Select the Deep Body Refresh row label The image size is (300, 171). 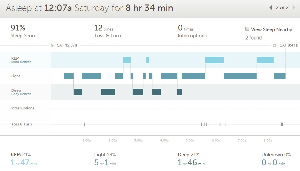(x=21, y=92)
